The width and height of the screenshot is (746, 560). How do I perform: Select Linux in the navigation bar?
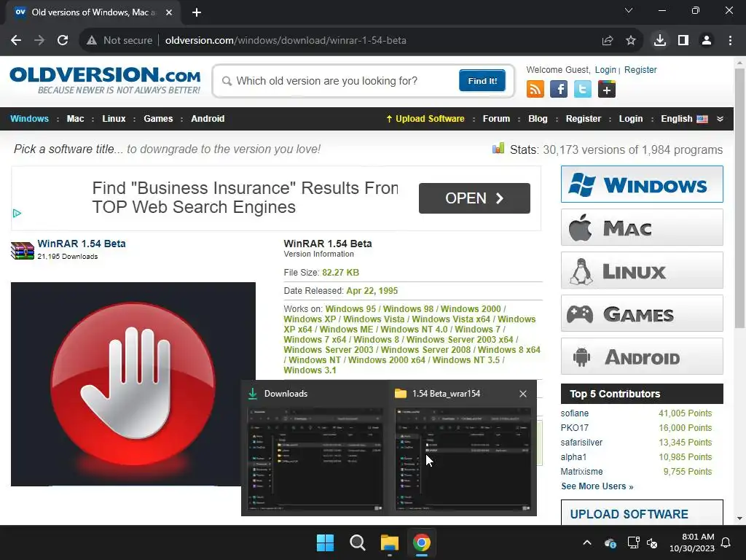point(114,119)
